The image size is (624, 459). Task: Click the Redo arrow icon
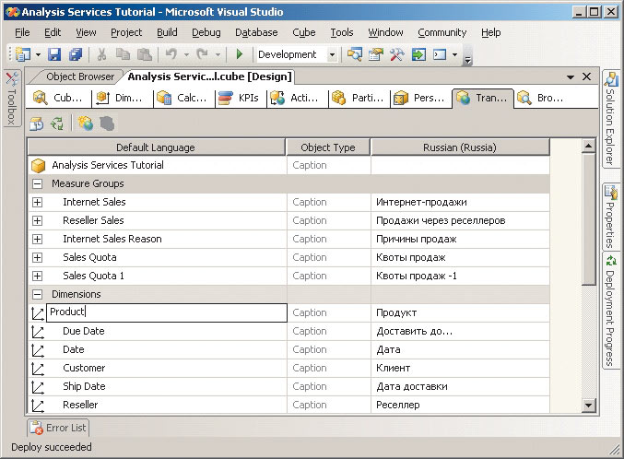203,53
